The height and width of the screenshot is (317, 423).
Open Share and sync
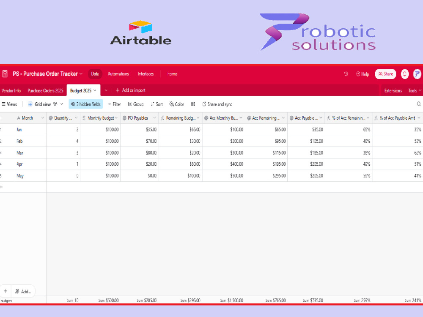217,104
